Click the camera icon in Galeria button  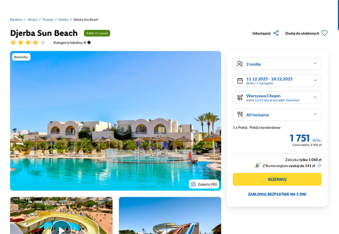coord(193,184)
